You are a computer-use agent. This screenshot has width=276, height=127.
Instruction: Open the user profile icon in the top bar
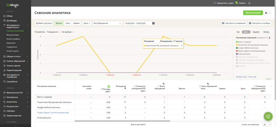pos(249,3)
